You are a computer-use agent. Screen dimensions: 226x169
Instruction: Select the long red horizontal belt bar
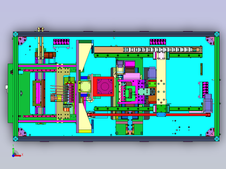pos(149,115)
